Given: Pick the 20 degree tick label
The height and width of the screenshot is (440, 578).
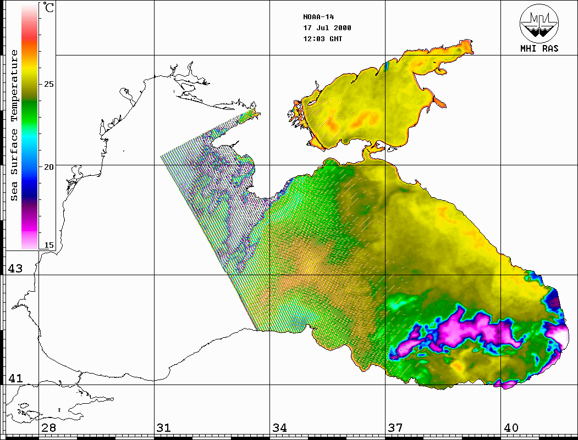Looking at the screenshot, I should (49, 167).
